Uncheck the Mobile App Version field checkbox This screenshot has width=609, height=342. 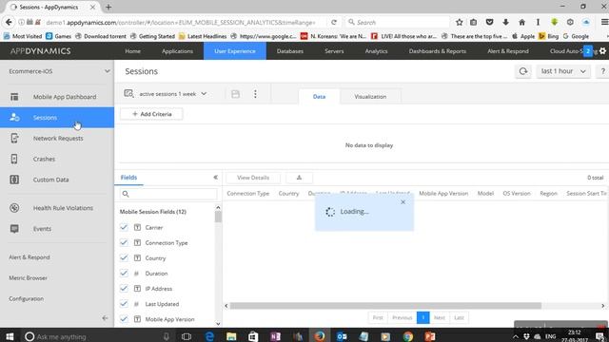(x=124, y=319)
